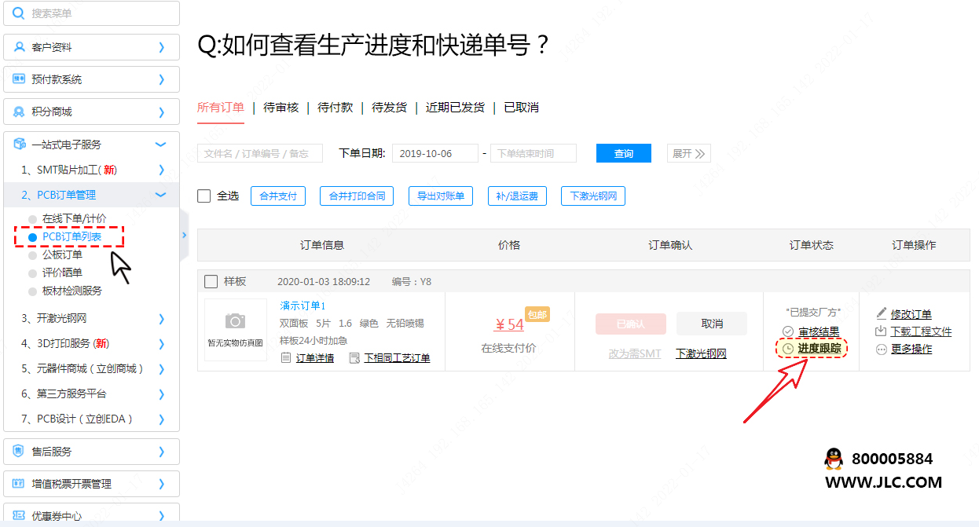This screenshot has width=979, height=527.
Task: Switch to the 待付款 tab
Action: tap(335, 108)
